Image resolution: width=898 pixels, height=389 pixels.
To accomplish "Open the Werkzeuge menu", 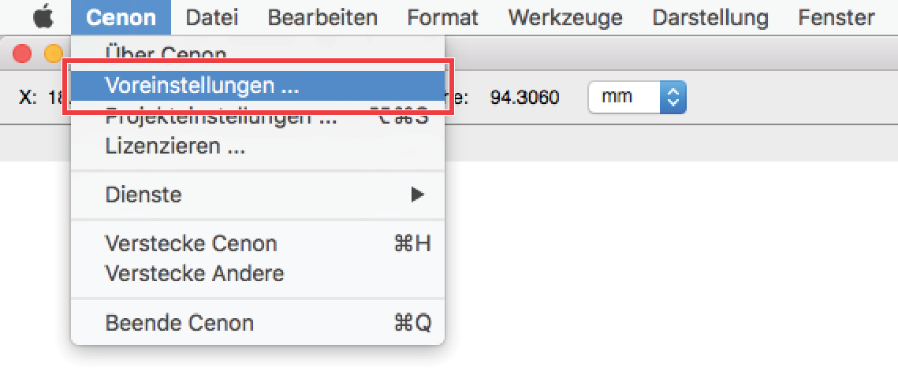I will (x=565, y=18).
